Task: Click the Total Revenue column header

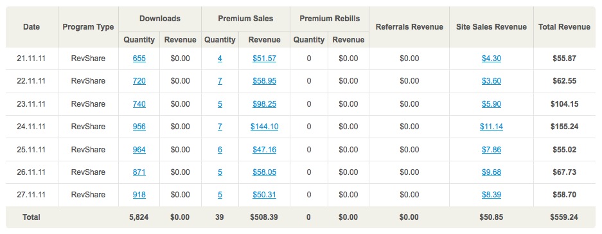Action: 564,27
